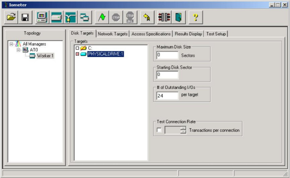This screenshot has width=290, height=178.
Task: Save the test configuration with floppy icon
Action: (x=25, y=17)
